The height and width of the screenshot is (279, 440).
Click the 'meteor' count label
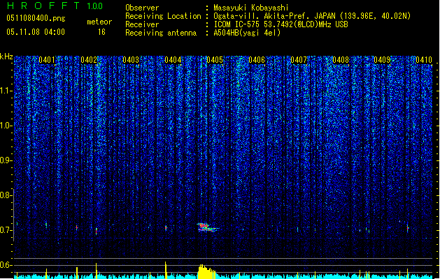click(99, 22)
